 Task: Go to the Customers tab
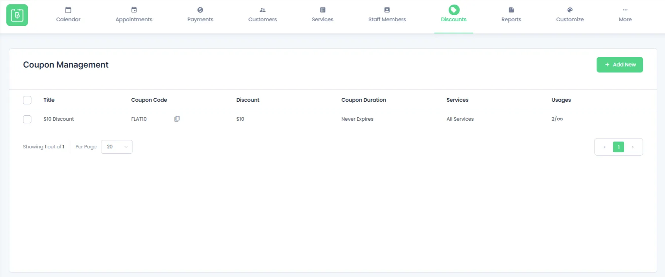262,19
